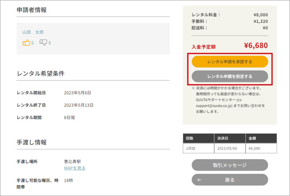Click the 申請者情報 heading
Viewport: 290px width, 196px height.
[32, 10]
